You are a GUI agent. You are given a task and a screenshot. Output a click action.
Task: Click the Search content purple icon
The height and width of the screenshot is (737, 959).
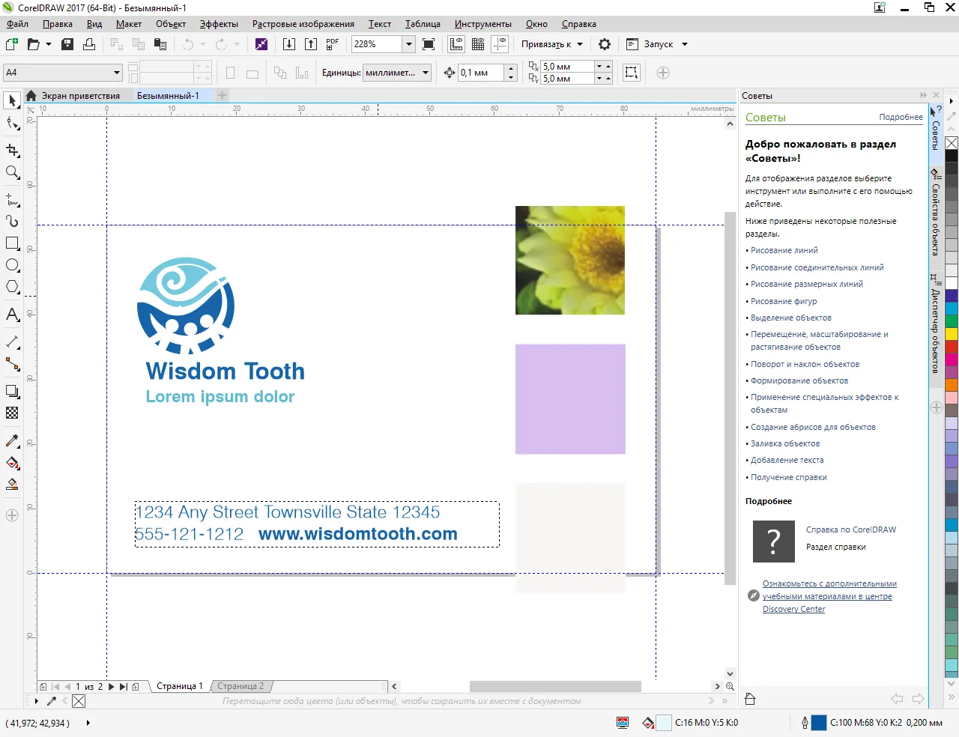[x=261, y=44]
